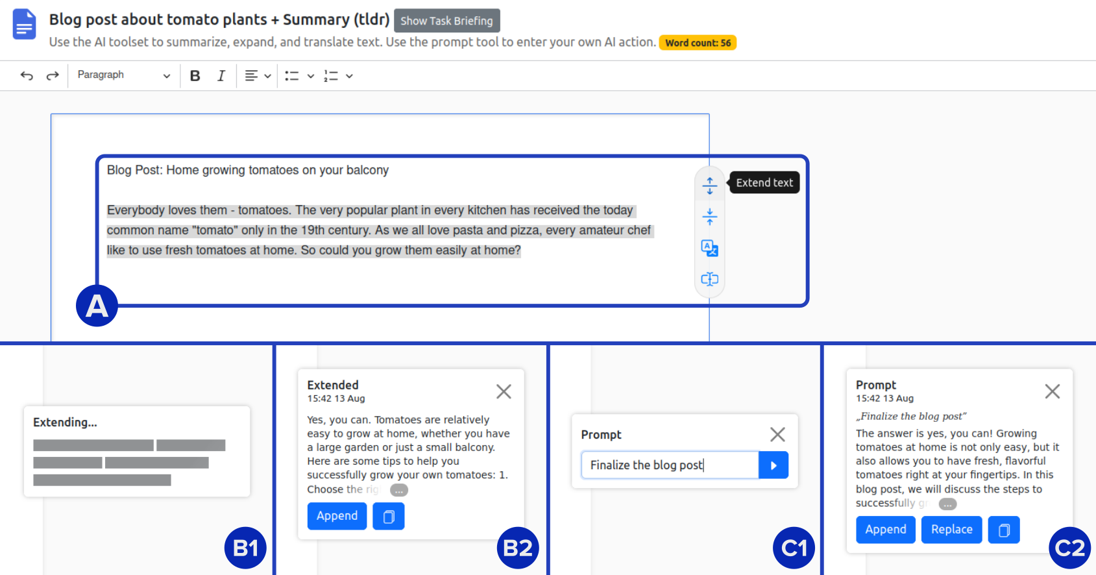Click the prompt field containing 'Finalize the blog post'
The height and width of the screenshot is (575, 1096).
coord(670,465)
